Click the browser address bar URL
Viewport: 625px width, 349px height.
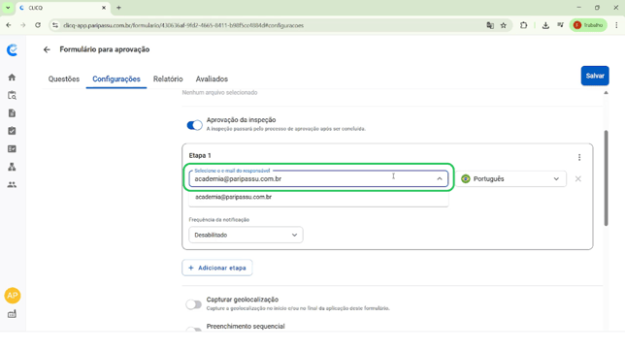tap(183, 25)
